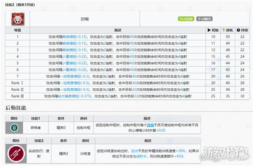
Task: Click the 持续 clock column header
Action: point(242,30)
